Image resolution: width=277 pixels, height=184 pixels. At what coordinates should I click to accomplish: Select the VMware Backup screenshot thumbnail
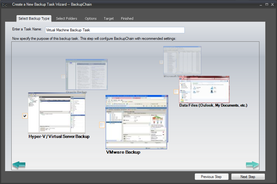click(x=137, y=122)
